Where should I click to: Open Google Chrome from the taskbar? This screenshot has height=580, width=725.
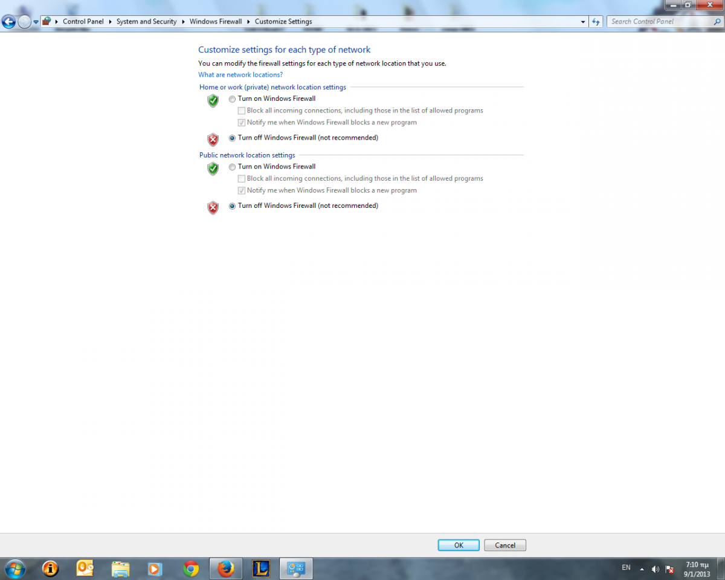pos(191,569)
